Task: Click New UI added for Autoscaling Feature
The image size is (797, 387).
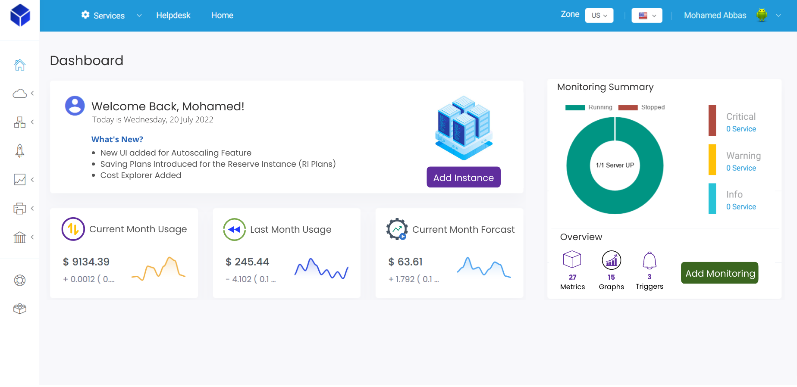Action: click(176, 153)
